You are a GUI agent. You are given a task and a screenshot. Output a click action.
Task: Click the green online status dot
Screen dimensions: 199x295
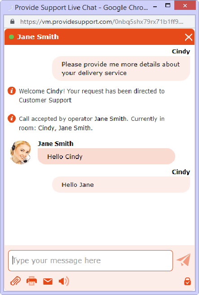point(12,37)
